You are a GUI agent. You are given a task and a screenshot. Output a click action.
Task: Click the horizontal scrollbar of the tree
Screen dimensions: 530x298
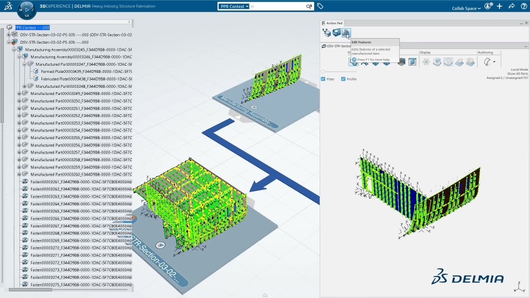30,290
